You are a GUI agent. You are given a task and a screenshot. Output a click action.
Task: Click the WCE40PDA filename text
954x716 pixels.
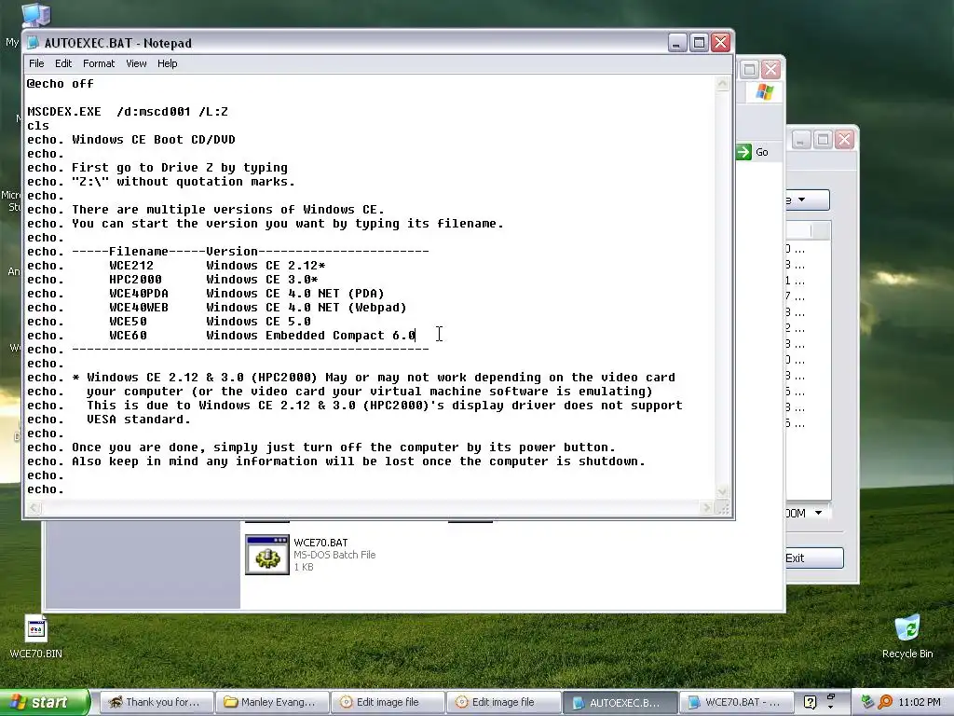[139, 294]
